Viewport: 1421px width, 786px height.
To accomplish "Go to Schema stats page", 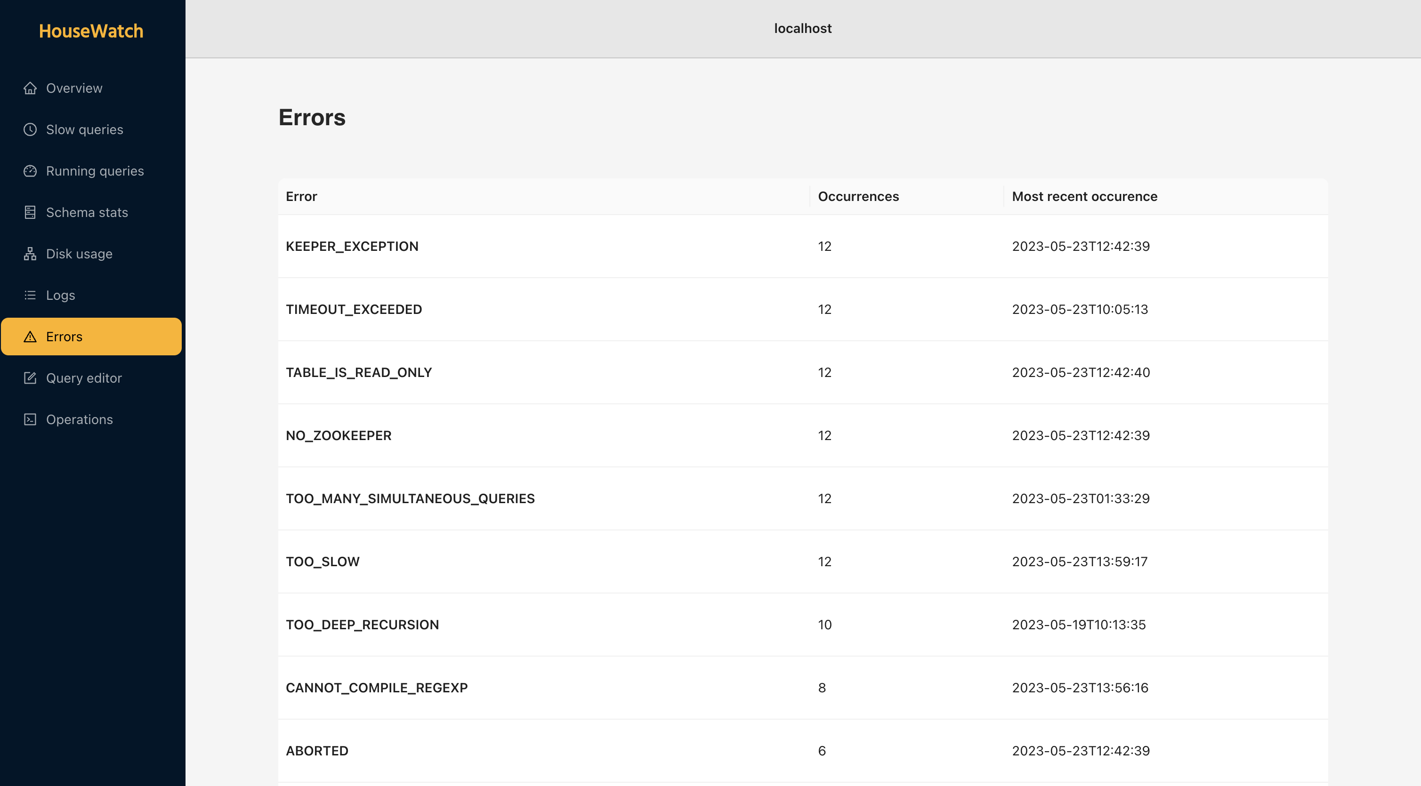I will (x=87, y=212).
